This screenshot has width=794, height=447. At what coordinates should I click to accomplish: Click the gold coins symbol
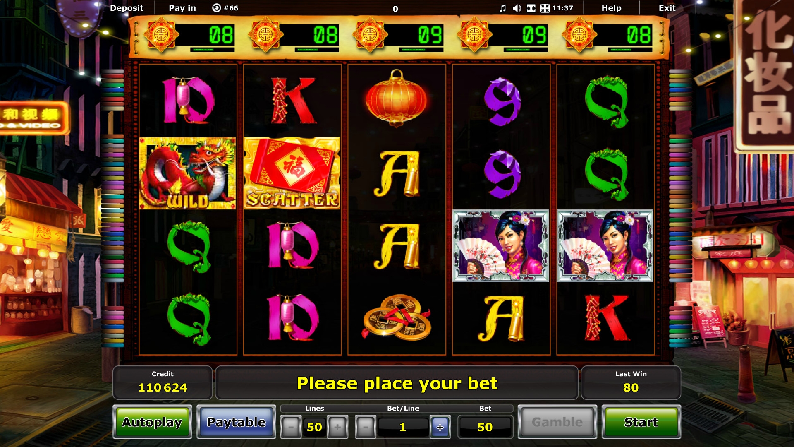click(397, 318)
